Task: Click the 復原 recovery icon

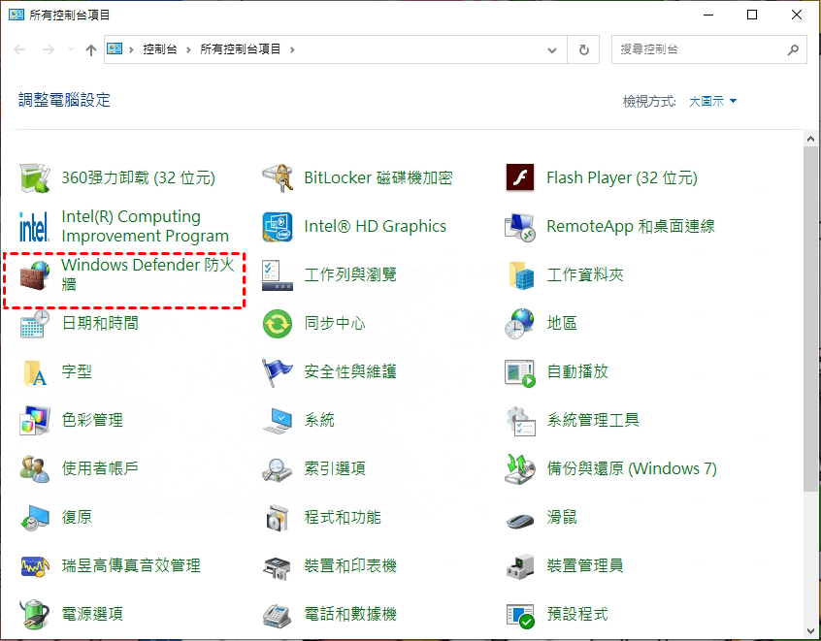Action: [x=35, y=518]
